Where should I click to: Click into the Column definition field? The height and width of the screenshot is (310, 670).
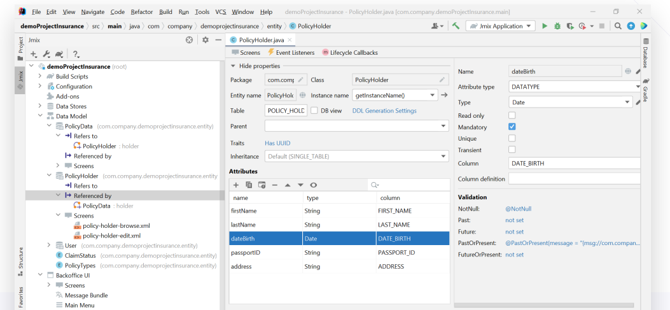pos(573,179)
